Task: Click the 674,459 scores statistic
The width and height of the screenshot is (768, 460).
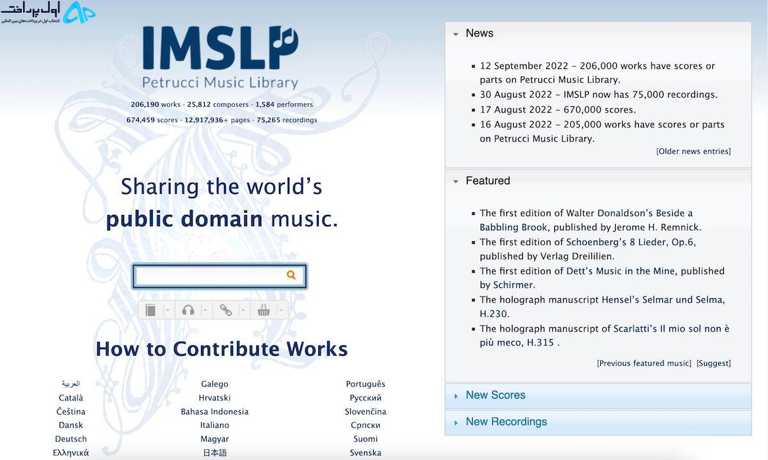Action: coord(152,120)
